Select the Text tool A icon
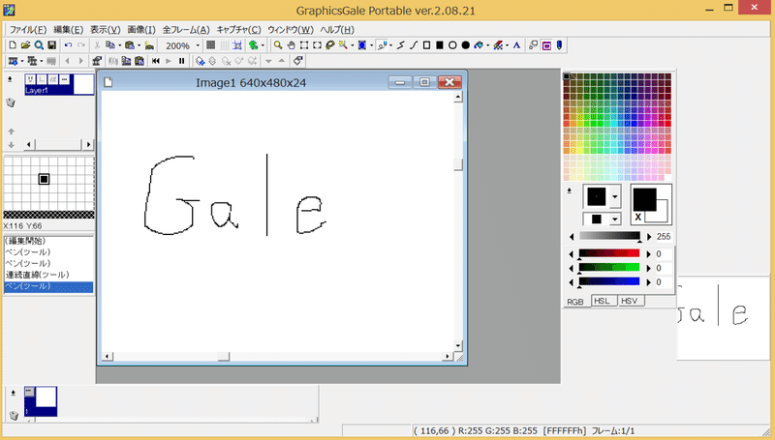The height and width of the screenshot is (440, 775). [x=516, y=45]
